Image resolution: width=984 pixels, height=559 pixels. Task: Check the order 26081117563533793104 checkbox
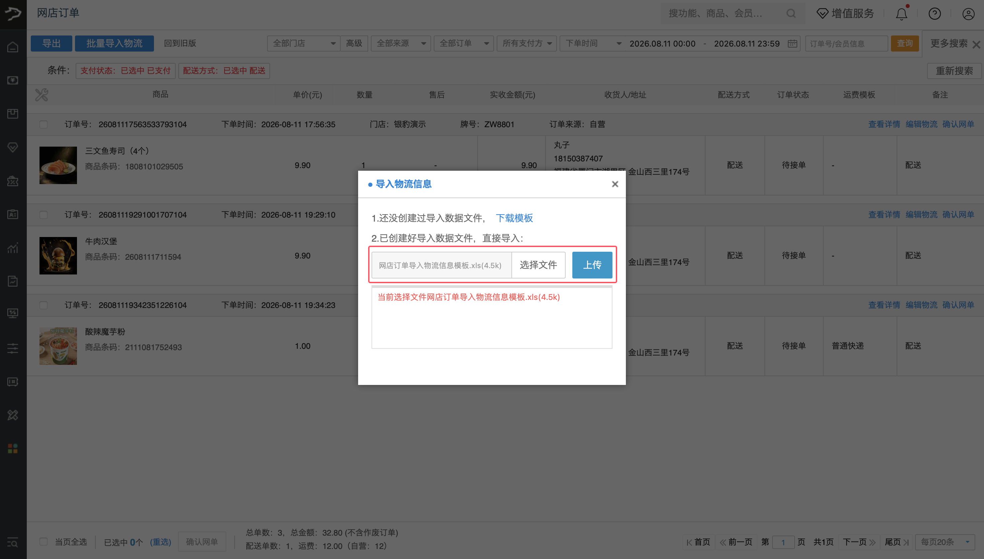[x=44, y=125]
